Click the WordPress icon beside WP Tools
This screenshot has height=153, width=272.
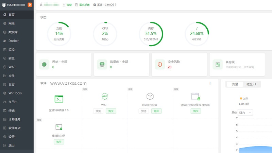click(x=5, y=93)
